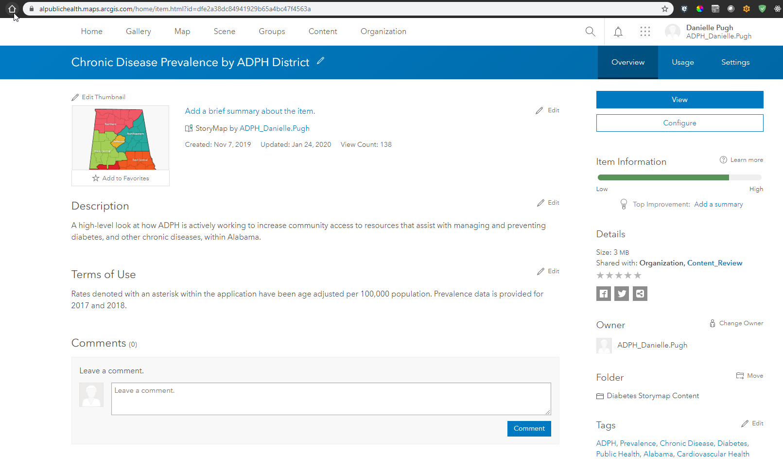Screen dimensions: 783x473
Task: Click Danielle Pugh profile avatar
Action: coord(673,32)
